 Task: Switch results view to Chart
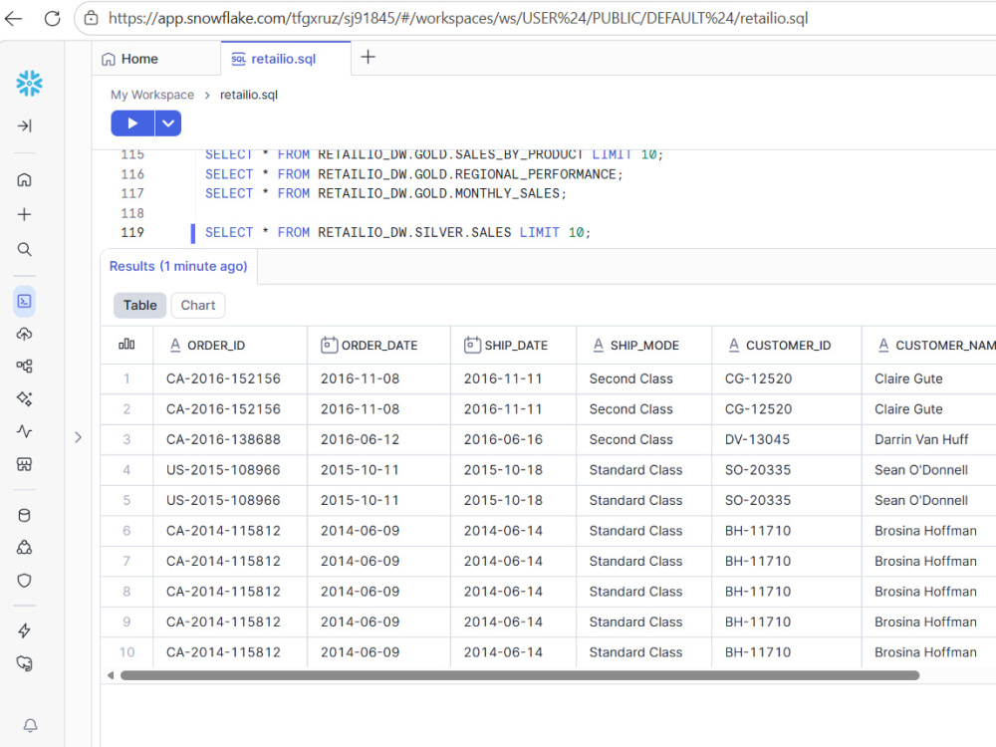coord(198,305)
